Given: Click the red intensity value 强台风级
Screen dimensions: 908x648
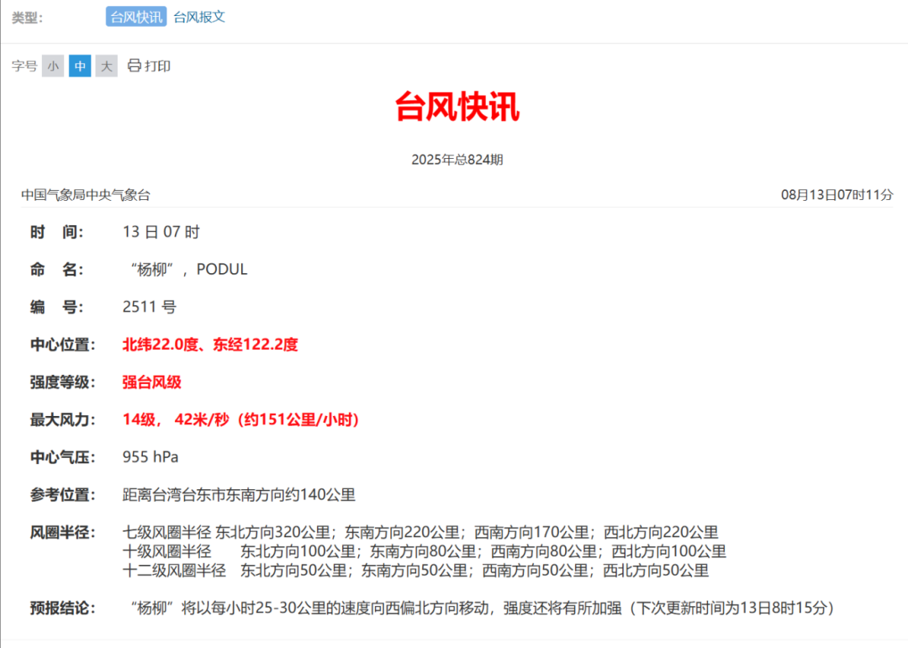Looking at the screenshot, I should [152, 382].
